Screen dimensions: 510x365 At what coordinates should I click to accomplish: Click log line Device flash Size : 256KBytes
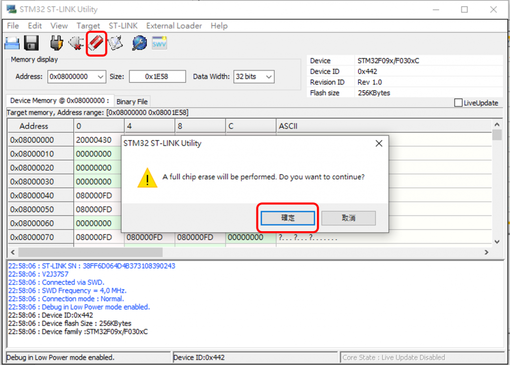click(70, 323)
